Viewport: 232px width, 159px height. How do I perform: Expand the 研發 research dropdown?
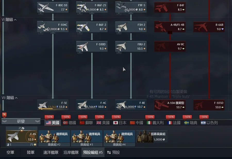[x=21, y=121]
